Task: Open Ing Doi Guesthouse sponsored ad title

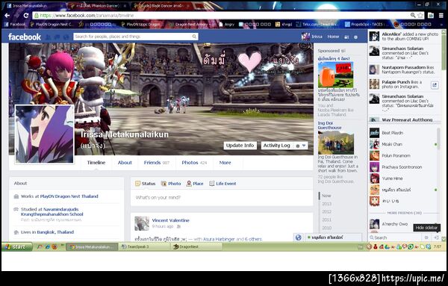Action: 329,125
